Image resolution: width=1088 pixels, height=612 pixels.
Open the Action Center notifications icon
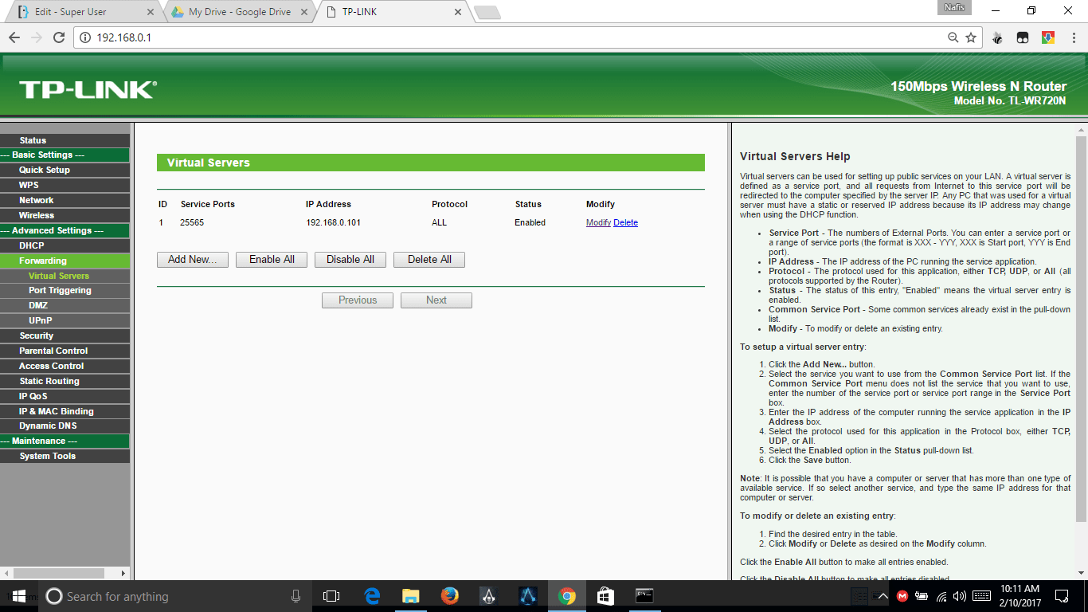1062,596
